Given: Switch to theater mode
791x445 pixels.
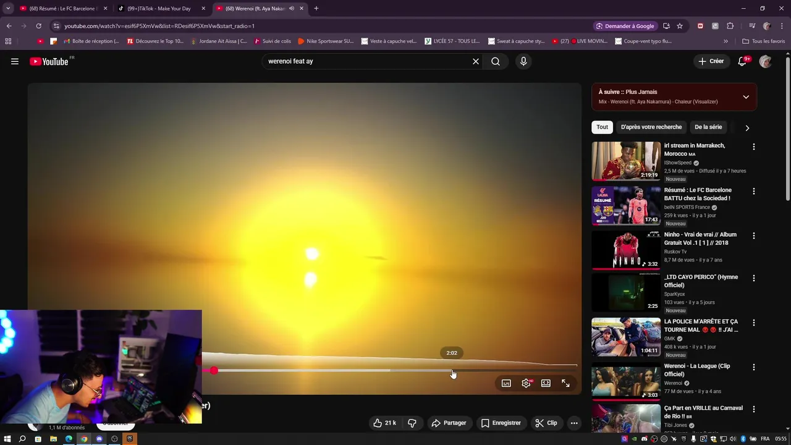Looking at the screenshot, I should tap(546, 383).
